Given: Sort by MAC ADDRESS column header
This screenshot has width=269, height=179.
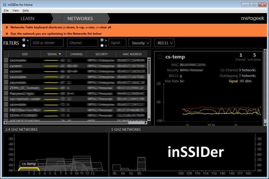Looking at the screenshot, I should click(132, 54).
